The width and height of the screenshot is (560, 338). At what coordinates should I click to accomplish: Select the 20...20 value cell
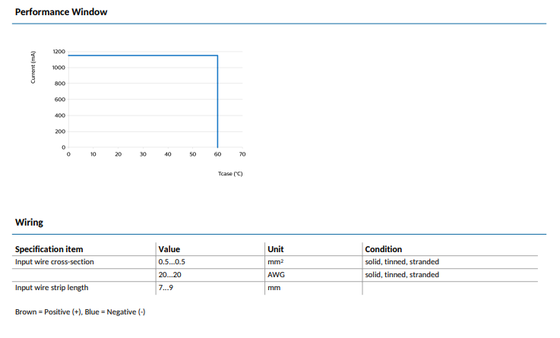point(170,274)
